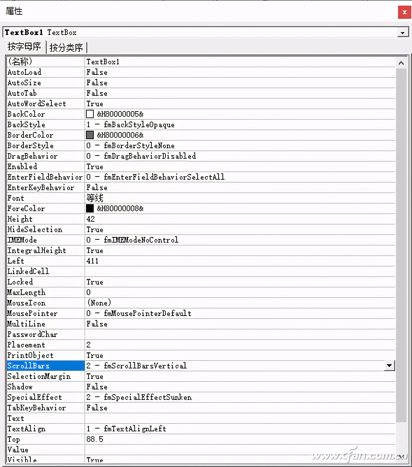This screenshot has height=467, width=412.
Task: Select the MousePointer property name
Action: coord(32,313)
